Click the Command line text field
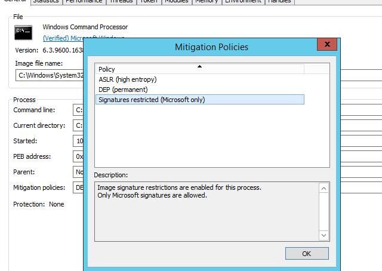 [x=78, y=110]
